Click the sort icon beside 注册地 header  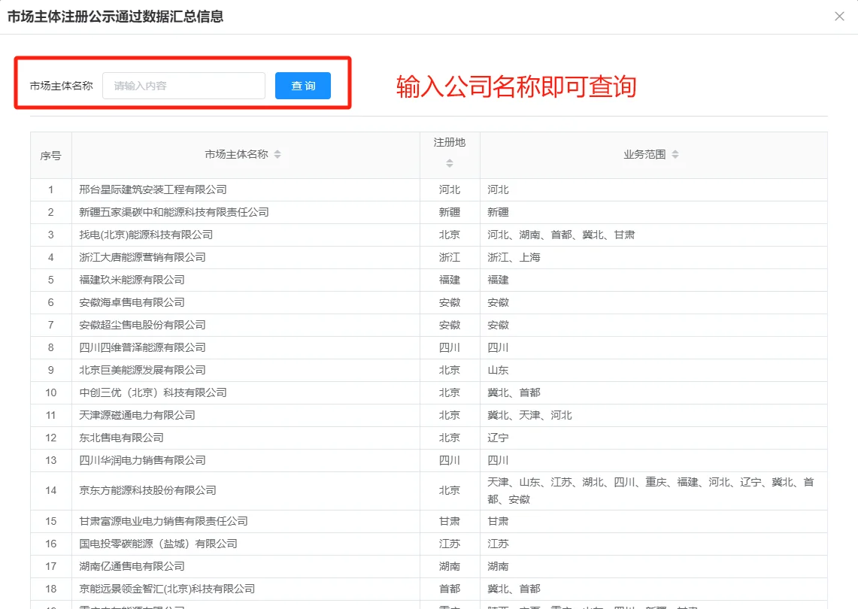(449, 162)
